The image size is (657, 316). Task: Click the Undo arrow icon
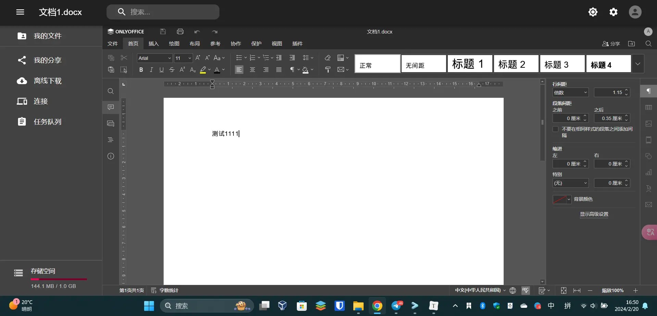197,32
